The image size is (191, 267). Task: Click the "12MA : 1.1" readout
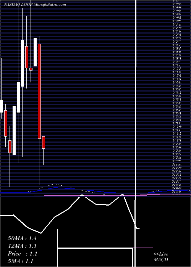(22, 246)
